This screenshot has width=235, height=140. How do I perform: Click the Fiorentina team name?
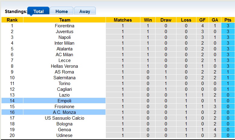pos(65,26)
